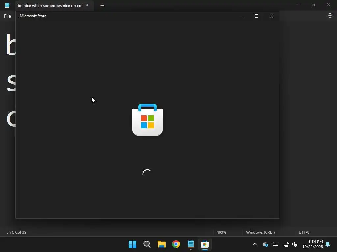This screenshot has width=337, height=252.
Task: Close the Microsoft Store window
Action: pos(272,16)
